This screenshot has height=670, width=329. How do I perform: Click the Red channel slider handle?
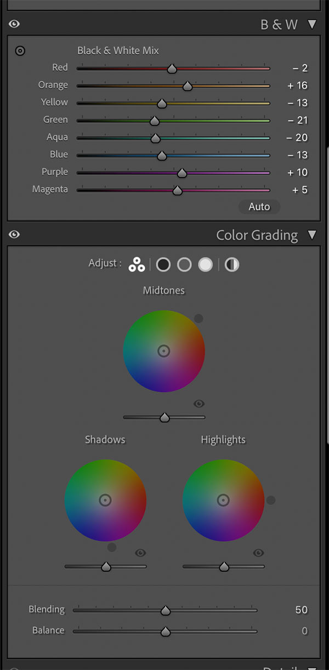point(172,68)
